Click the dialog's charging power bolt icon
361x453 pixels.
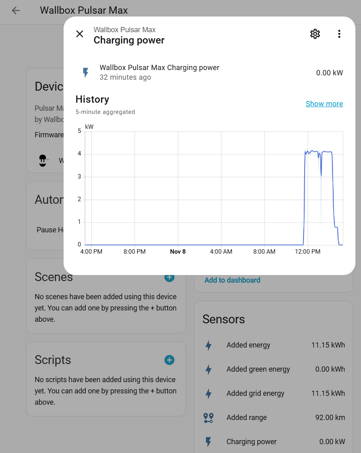pyautogui.click(x=85, y=72)
